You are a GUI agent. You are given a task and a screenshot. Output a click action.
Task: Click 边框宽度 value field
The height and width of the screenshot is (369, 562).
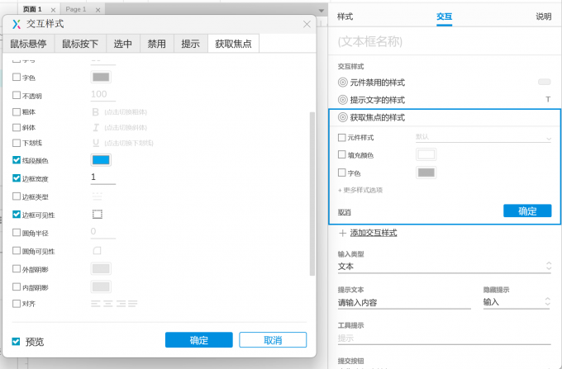tap(103, 177)
